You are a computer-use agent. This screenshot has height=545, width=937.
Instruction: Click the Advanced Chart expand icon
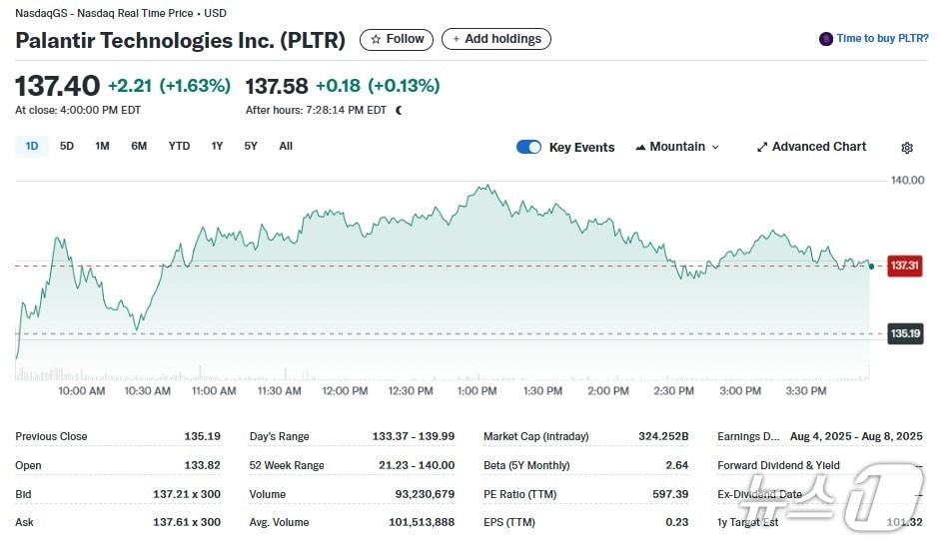click(x=762, y=147)
